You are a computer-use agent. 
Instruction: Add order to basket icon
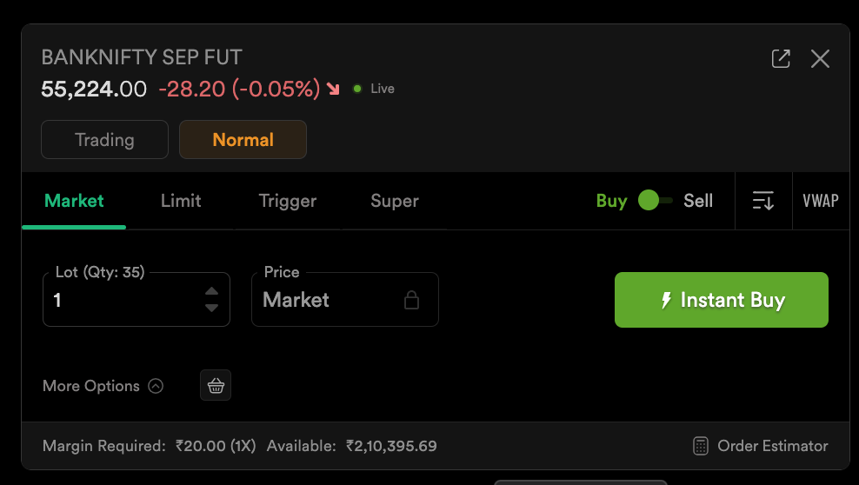[216, 385]
